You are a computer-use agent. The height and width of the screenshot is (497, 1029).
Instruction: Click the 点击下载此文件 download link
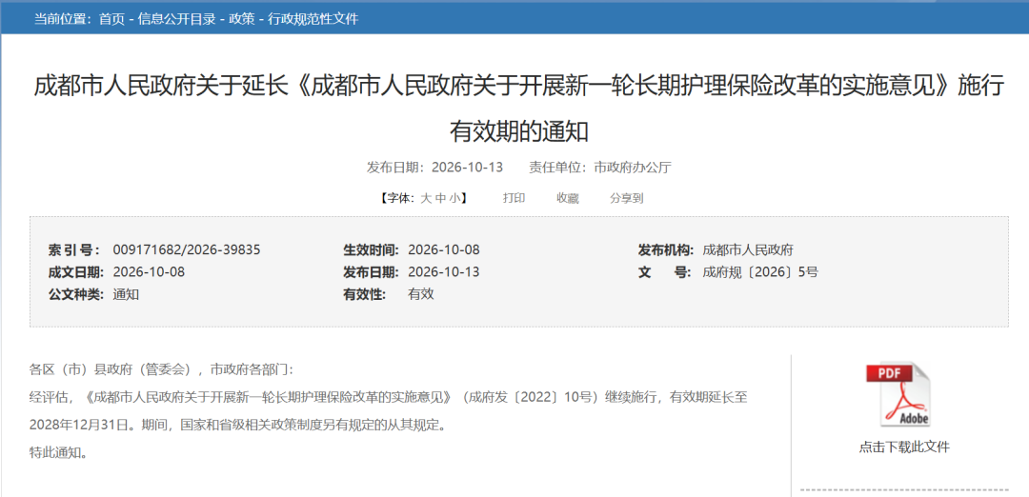click(x=903, y=447)
